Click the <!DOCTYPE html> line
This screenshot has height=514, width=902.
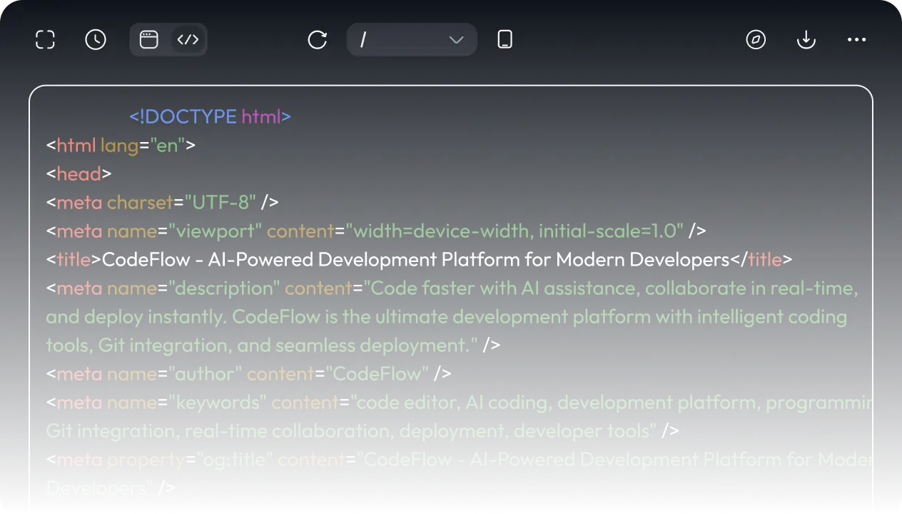210,116
